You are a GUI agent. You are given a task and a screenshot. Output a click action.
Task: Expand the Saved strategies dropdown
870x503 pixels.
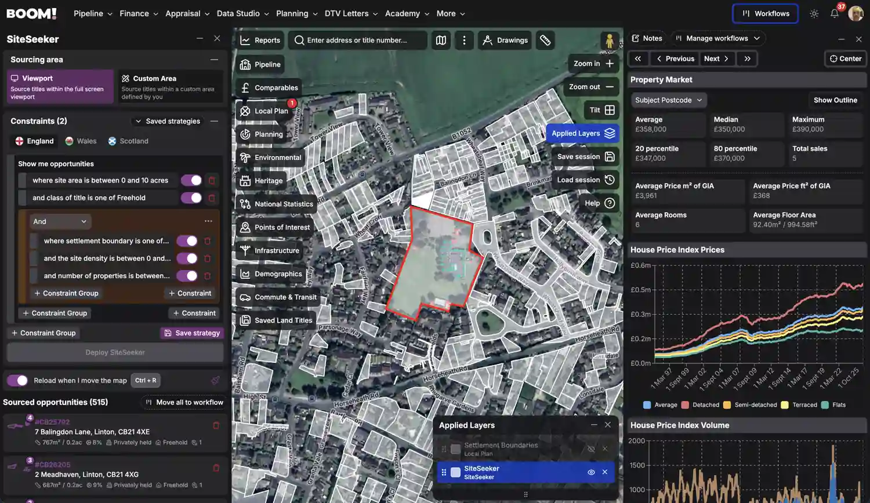168,121
